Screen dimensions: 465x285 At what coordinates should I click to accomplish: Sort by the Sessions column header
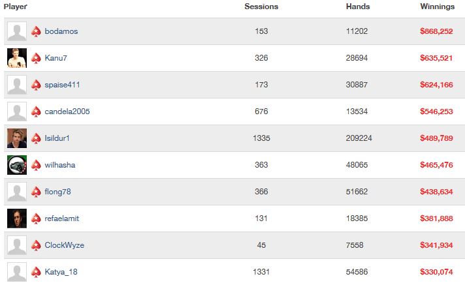pos(261,7)
